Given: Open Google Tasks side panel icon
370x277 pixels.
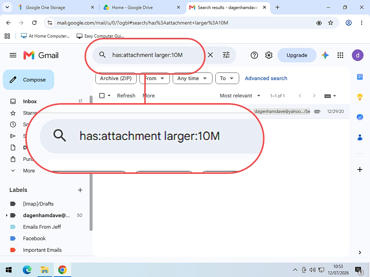Looking at the screenshot, I should 360,117.
